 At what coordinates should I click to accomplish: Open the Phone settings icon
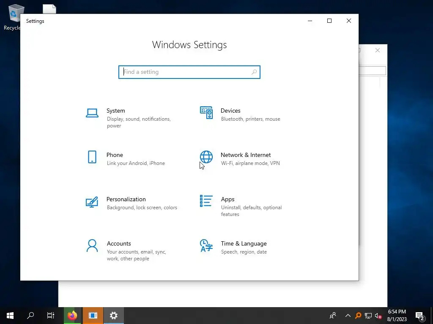click(92, 157)
